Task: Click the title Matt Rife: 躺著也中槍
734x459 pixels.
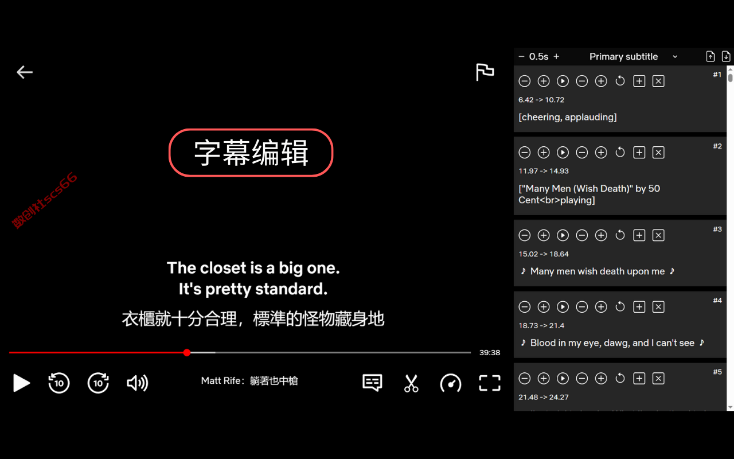Action: pos(249,380)
